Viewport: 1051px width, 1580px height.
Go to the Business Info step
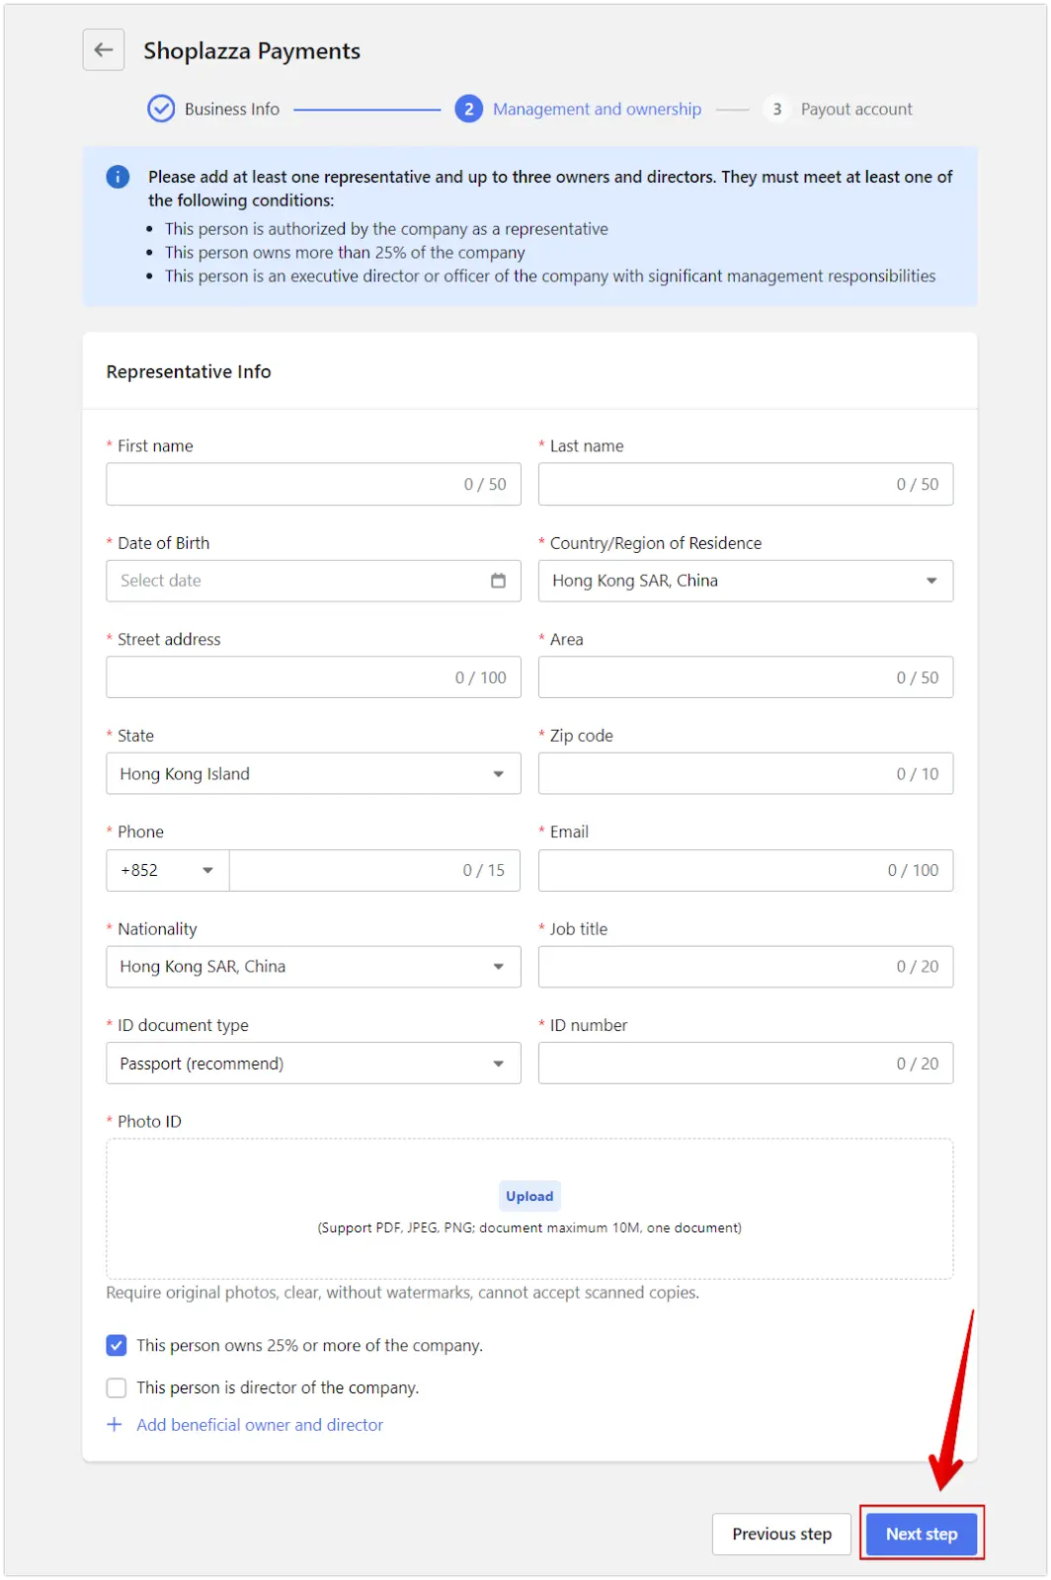(232, 109)
